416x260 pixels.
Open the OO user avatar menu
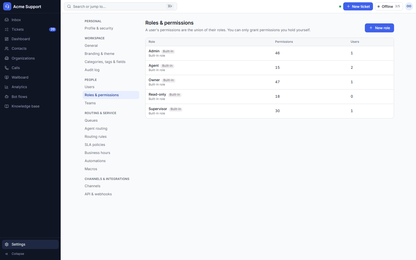[409, 6]
